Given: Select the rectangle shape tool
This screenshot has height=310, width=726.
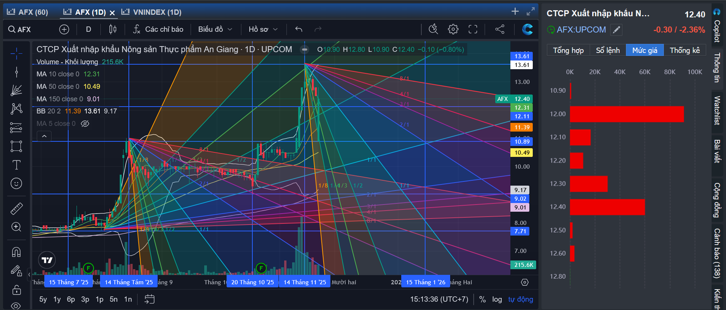Looking at the screenshot, I should point(16,146).
